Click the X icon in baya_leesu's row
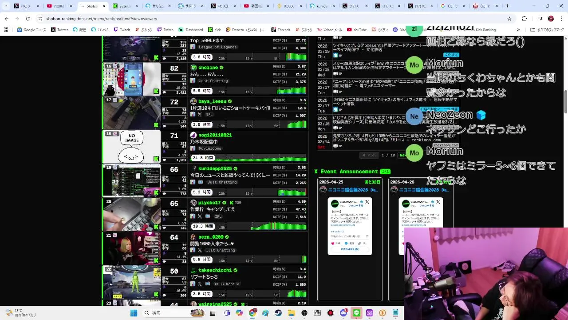The width and height of the screenshot is (568, 320). click(x=200, y=115)
